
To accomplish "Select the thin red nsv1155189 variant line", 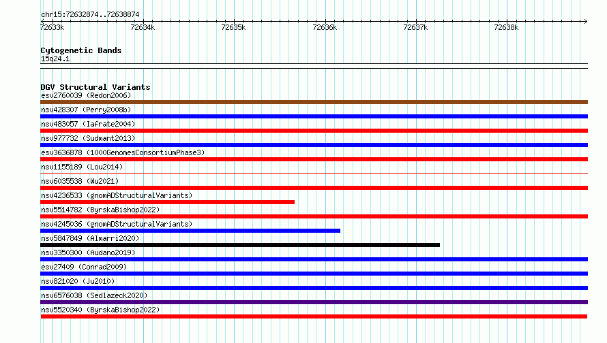I will click(314, 174).
